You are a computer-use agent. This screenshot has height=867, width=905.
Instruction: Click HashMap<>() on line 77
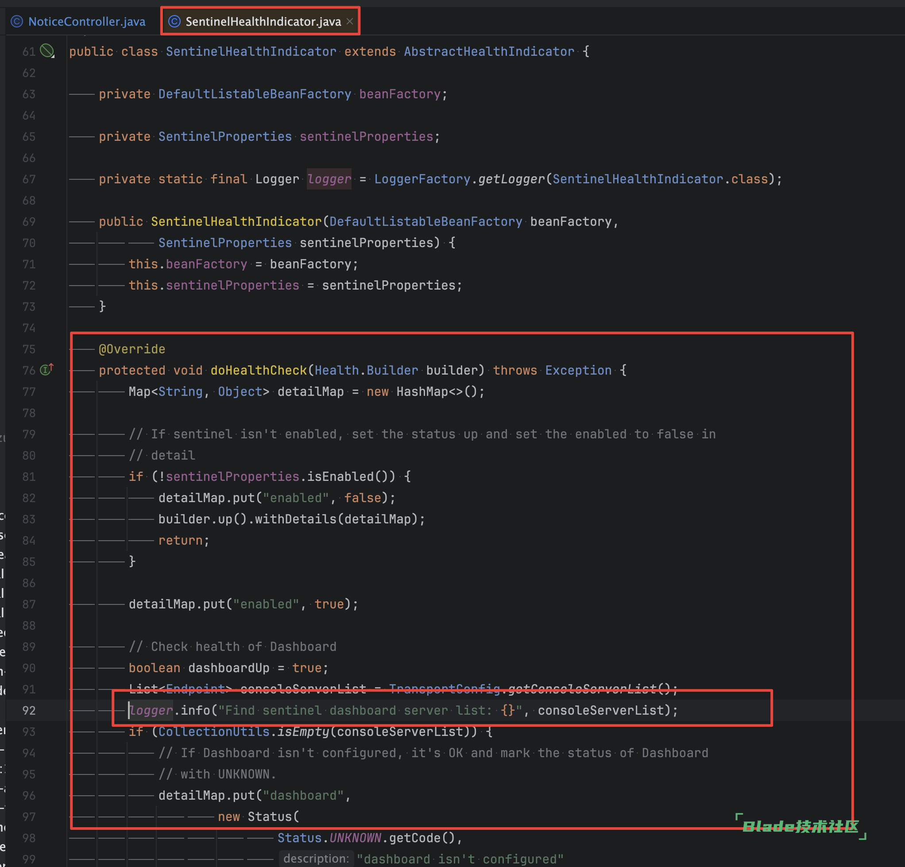pyautogui.click(x=437, y=391)
